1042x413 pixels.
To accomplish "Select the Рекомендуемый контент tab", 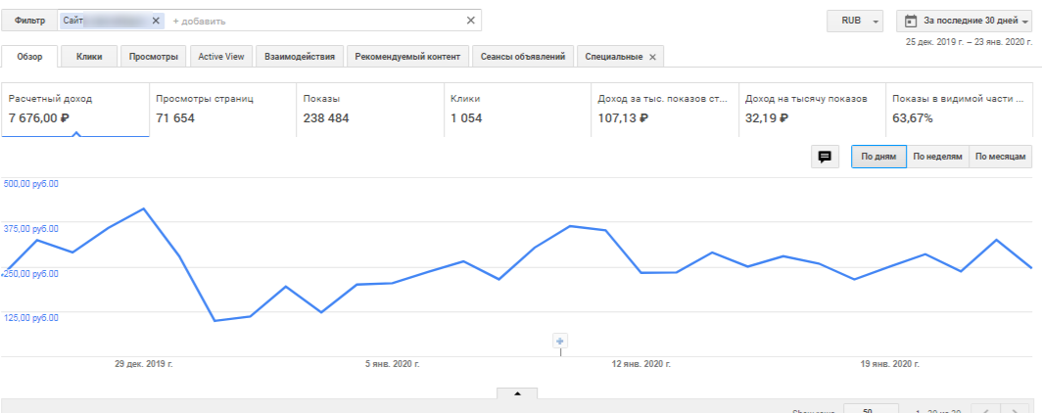I will [407, 57].
